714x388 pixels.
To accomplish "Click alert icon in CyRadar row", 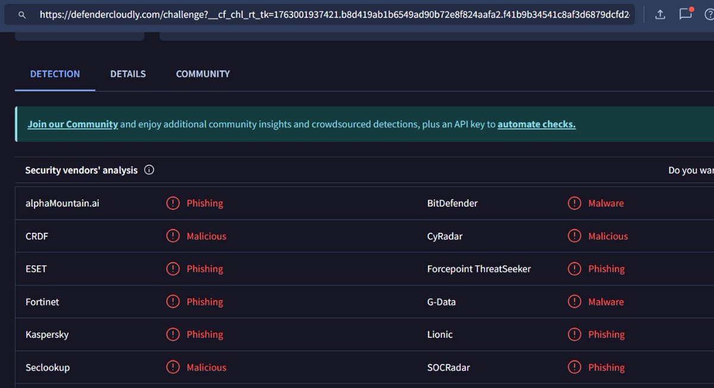I will [574, 236].
